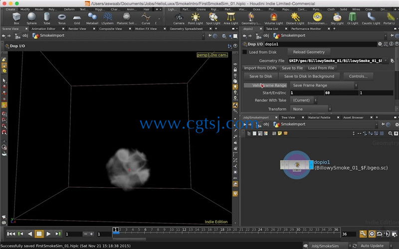
Task: Add a Sky Light
Action: click(x=337, y=18)
